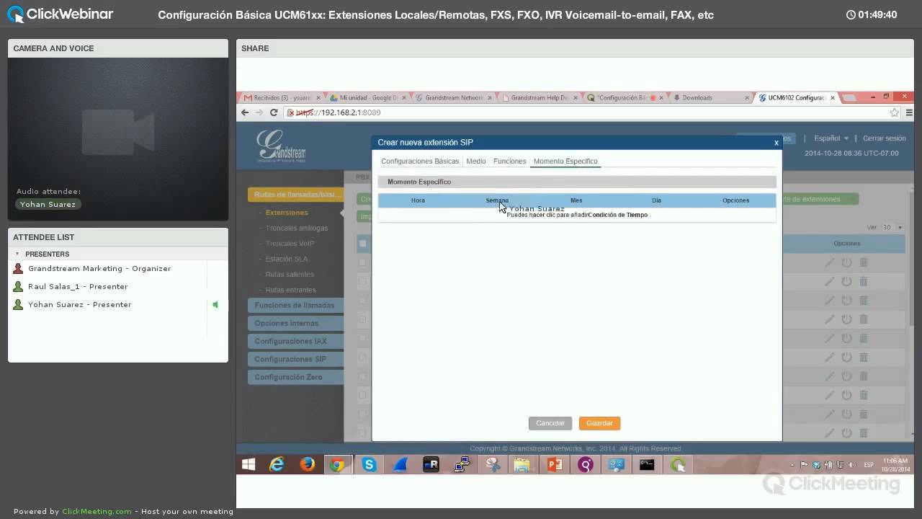Switch to the Medio tab
The image size is (922, 519).
pyautogui.click(x=476, y=161)
